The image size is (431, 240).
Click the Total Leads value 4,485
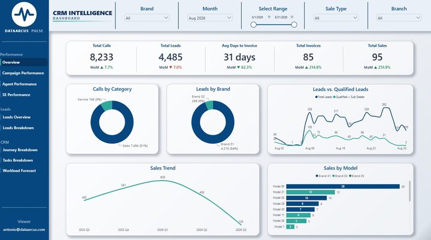pos(171,57)
